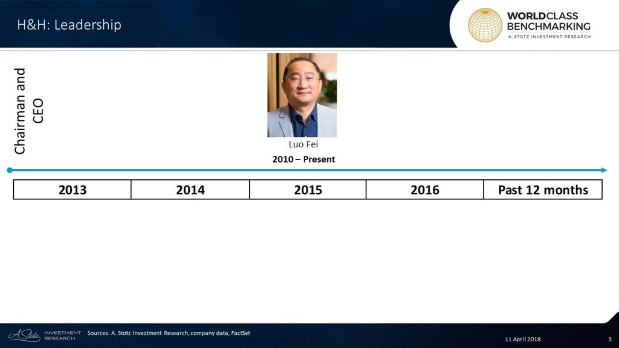The image size is (619, 348).
Task: Select the 2014 timeline cell
Action: pos(190,190)
